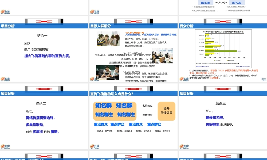Click blue text 建设知名群
This screenshot has width=267, height=160.
[215, 118]
